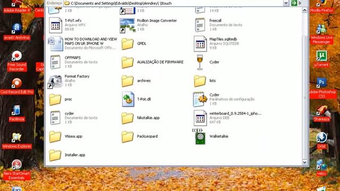Open the AUALIZAÇÃO DE FIRMWARE folder icon
340x191 pixels.
click(x=127, y=63)
